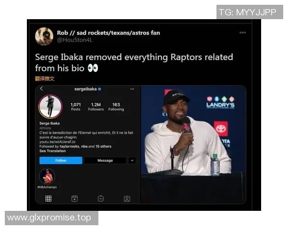Expand the suggested accounts dropdown arrow

(132, 161)
